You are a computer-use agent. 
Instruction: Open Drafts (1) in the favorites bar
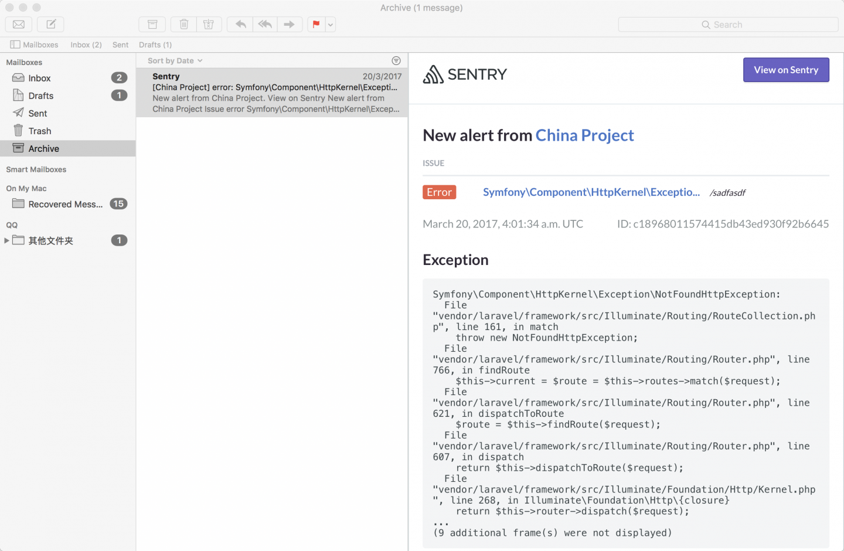pyautogui.click(x=155, y=45)
